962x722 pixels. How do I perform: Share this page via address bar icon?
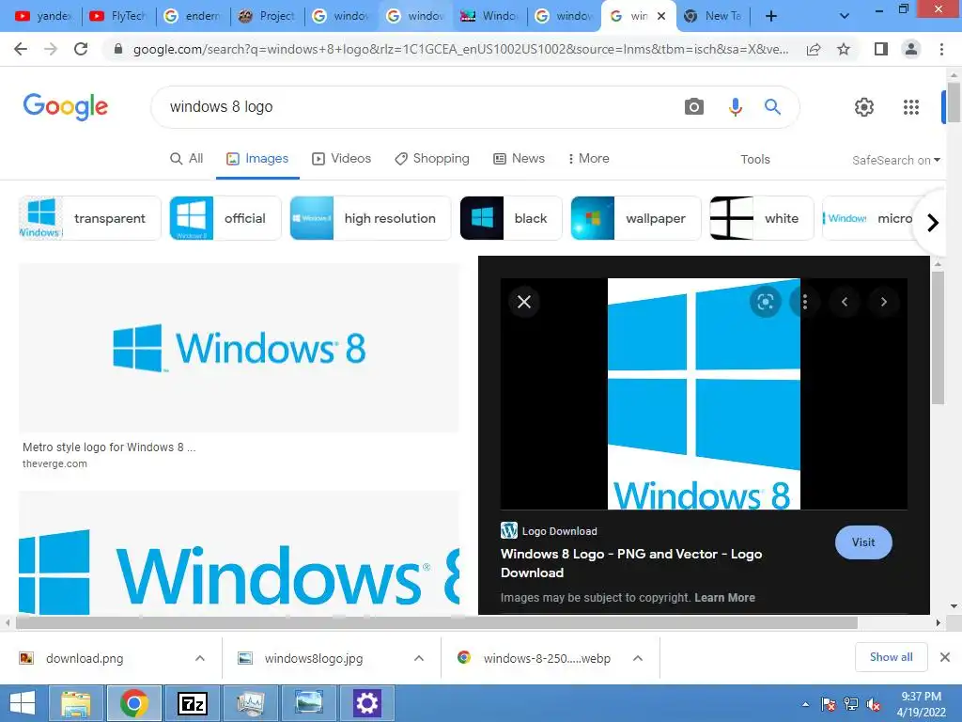pos(814,49)
